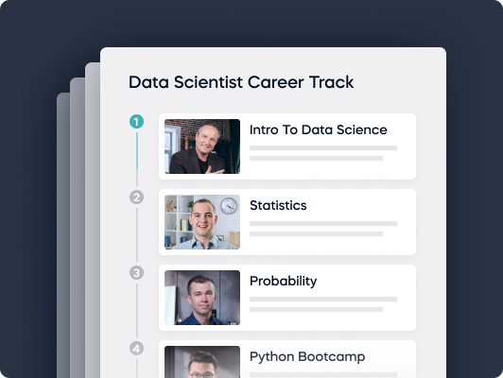Open the Statistics instructor thumbnail
The image size is (503, 378).
(x=202, y=222)
